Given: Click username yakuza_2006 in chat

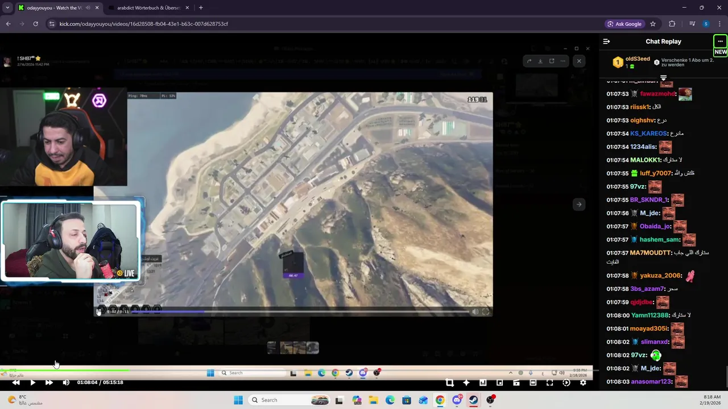Looking at the screenshot, I should pyautogui.click(x=660, y=276).
